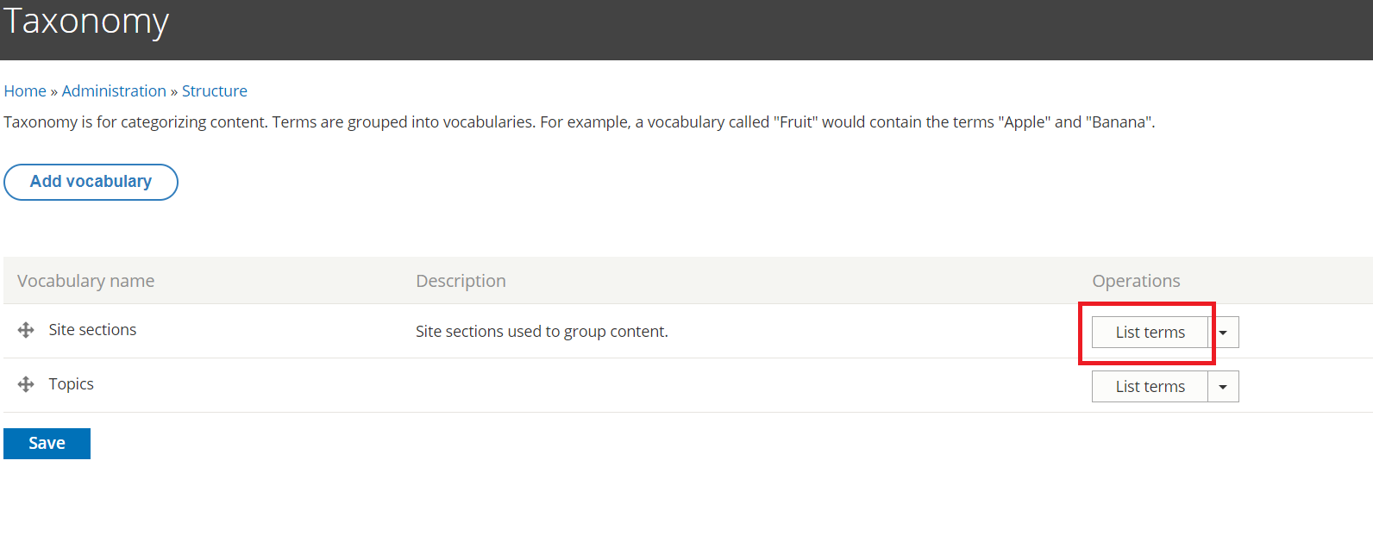Navigate to the Structure breadcrumb link
The height and width of the screenshot is (554, 1373).
coord(214,91)
